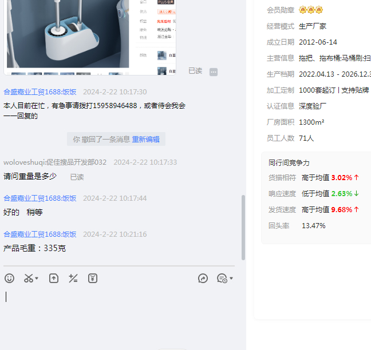Click the 经营模式 生产厂家 value

313,26
